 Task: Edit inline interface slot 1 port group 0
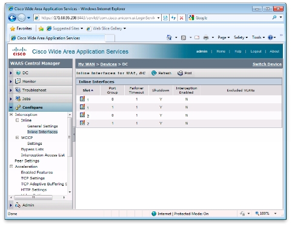(82, 99)
